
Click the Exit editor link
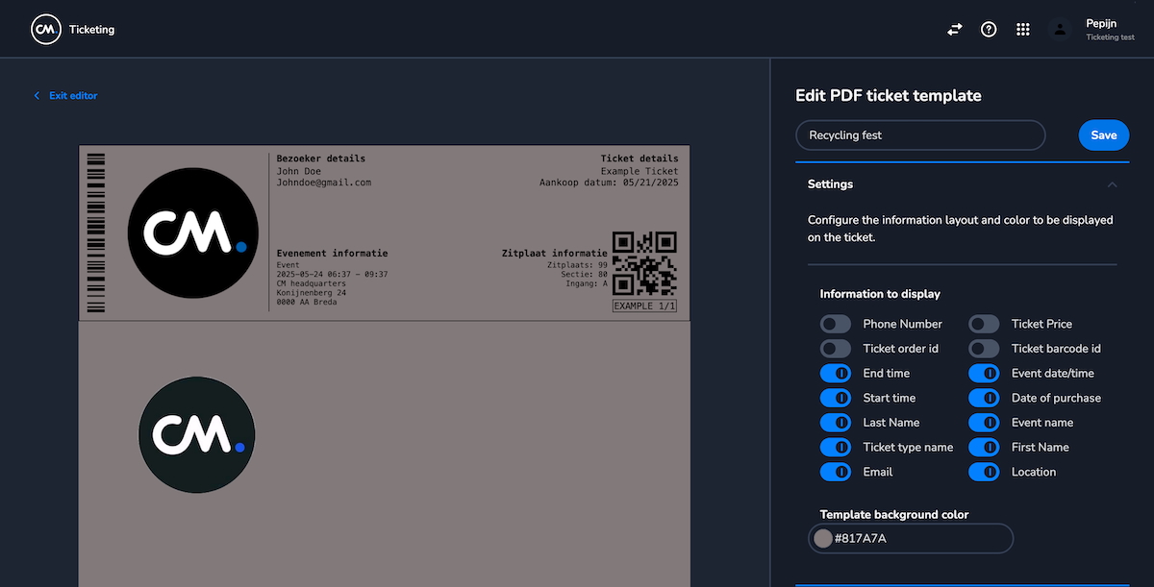[x=65, y=96]
